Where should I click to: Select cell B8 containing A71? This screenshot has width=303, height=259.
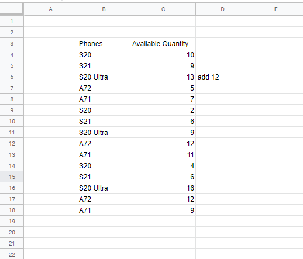pyautogui.click(x=104, y=99)
